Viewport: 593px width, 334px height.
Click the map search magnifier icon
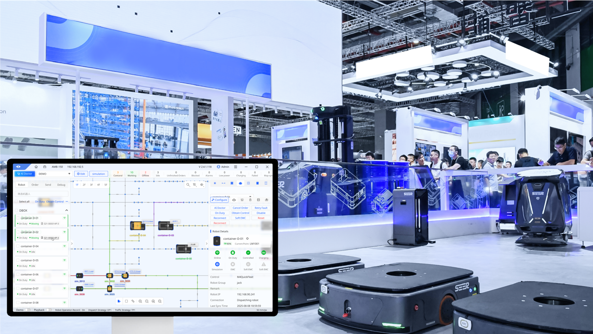188,185
